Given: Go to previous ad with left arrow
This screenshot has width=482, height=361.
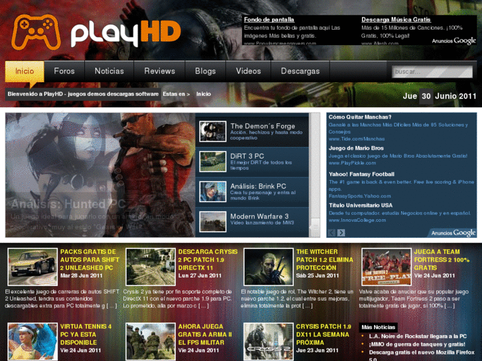Looking at the screenshot, I should coord(331,233).
